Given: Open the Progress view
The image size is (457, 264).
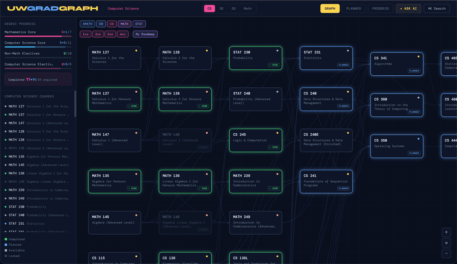Looking at the screenshot, I should (x=380, y=8).
